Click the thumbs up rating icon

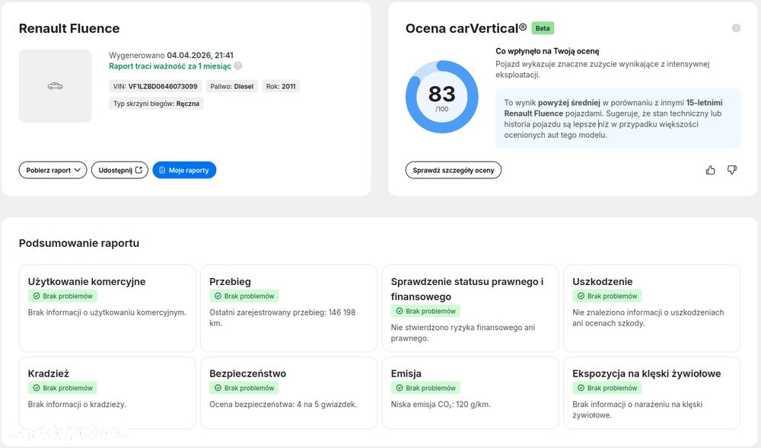711,170
